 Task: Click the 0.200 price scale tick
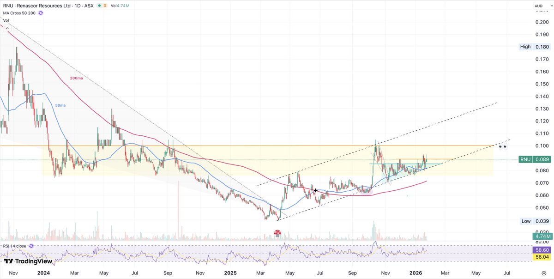(542, 22)
